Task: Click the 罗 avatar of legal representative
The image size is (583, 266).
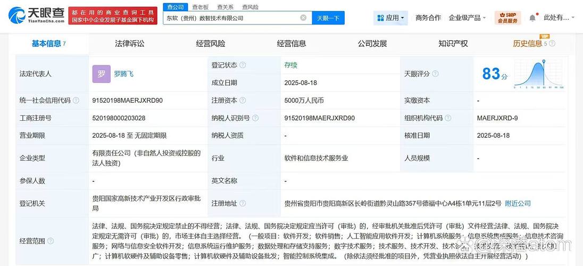Action: pyautogui.click(x=102, y=73)
